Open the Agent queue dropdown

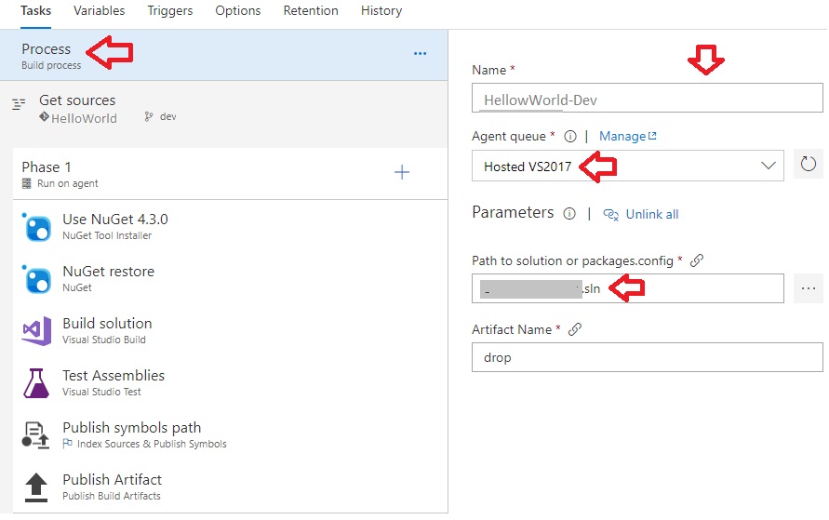pos(628,166)
